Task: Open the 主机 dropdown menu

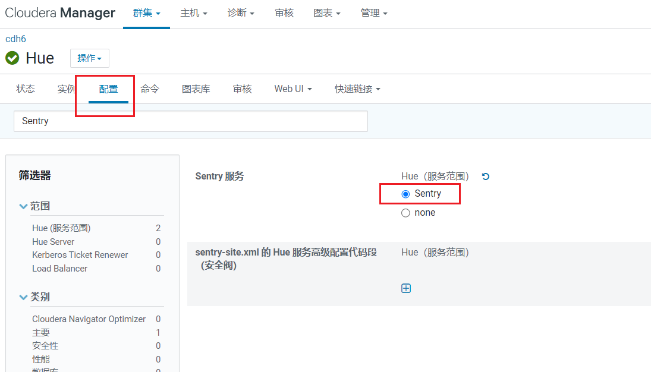Action: point(193,13)
